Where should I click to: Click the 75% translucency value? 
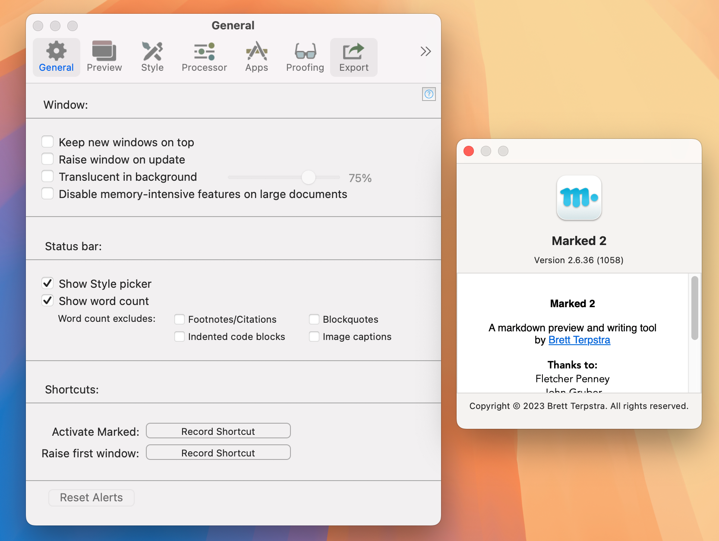pyautogui.click(x=360, y=178)
